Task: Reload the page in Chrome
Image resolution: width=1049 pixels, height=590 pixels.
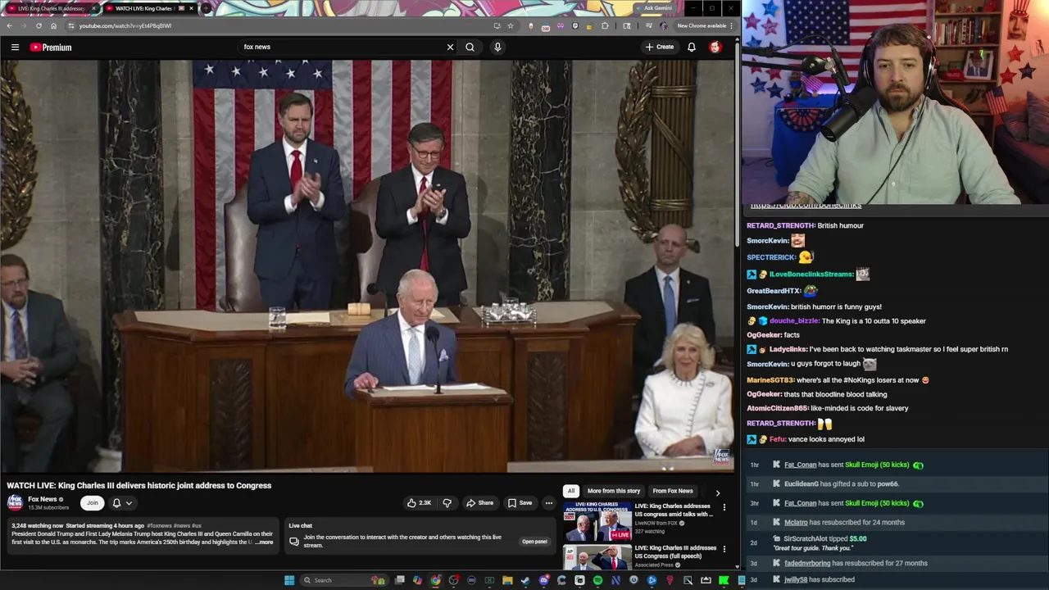Action: click(39, 25)
